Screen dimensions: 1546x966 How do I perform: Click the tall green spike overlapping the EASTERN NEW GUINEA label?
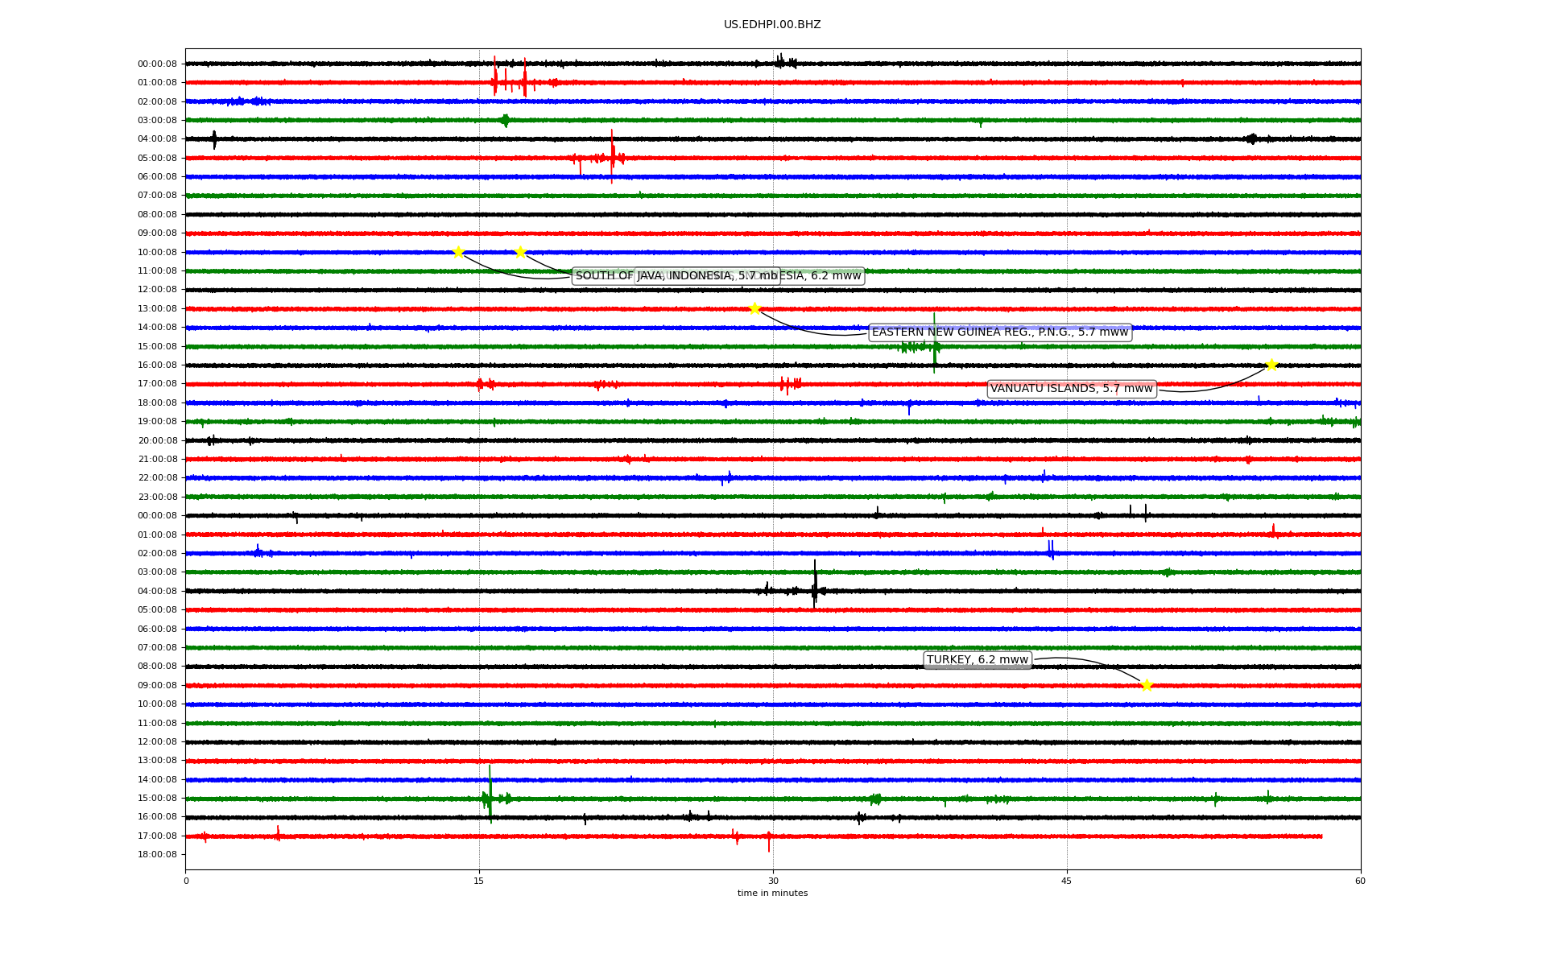934,344
